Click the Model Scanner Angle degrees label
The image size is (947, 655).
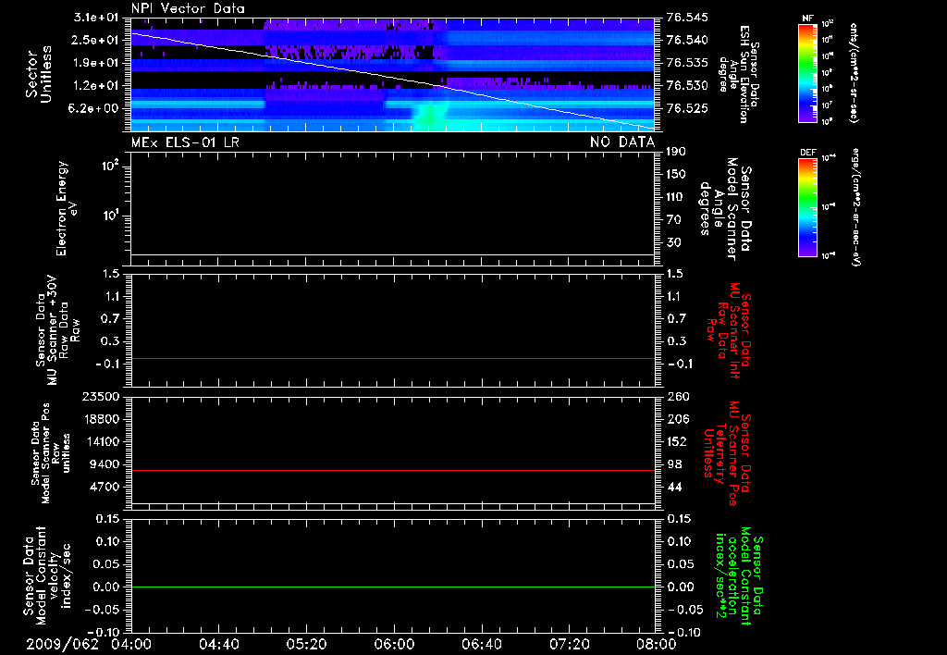pyautogui.click(x=725, y=208)
